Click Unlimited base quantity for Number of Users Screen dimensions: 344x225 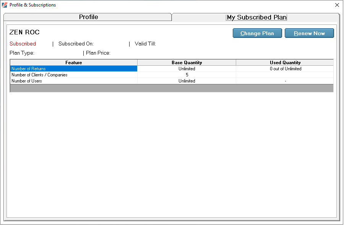coord(187,81)
